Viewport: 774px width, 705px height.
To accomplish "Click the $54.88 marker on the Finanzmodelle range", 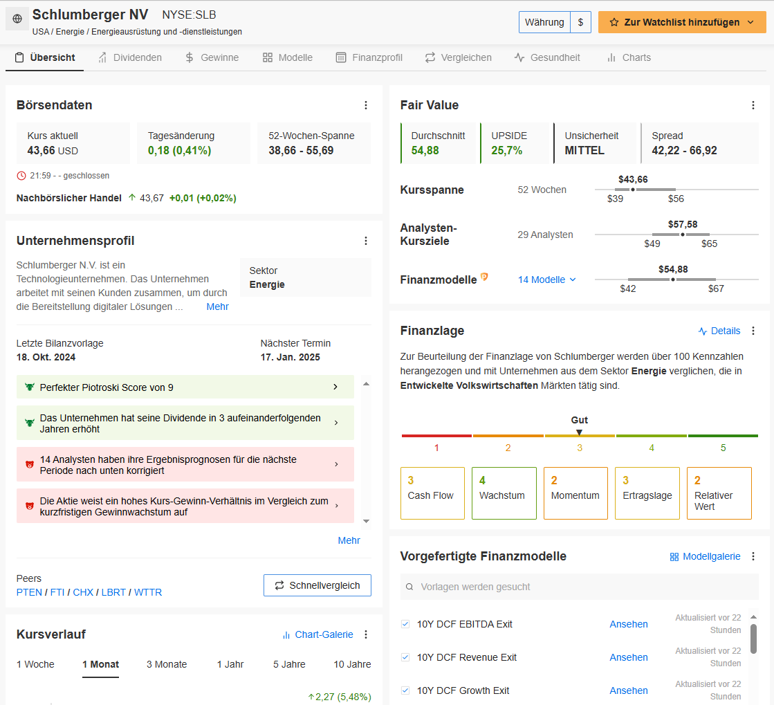I will pos(673,280).
